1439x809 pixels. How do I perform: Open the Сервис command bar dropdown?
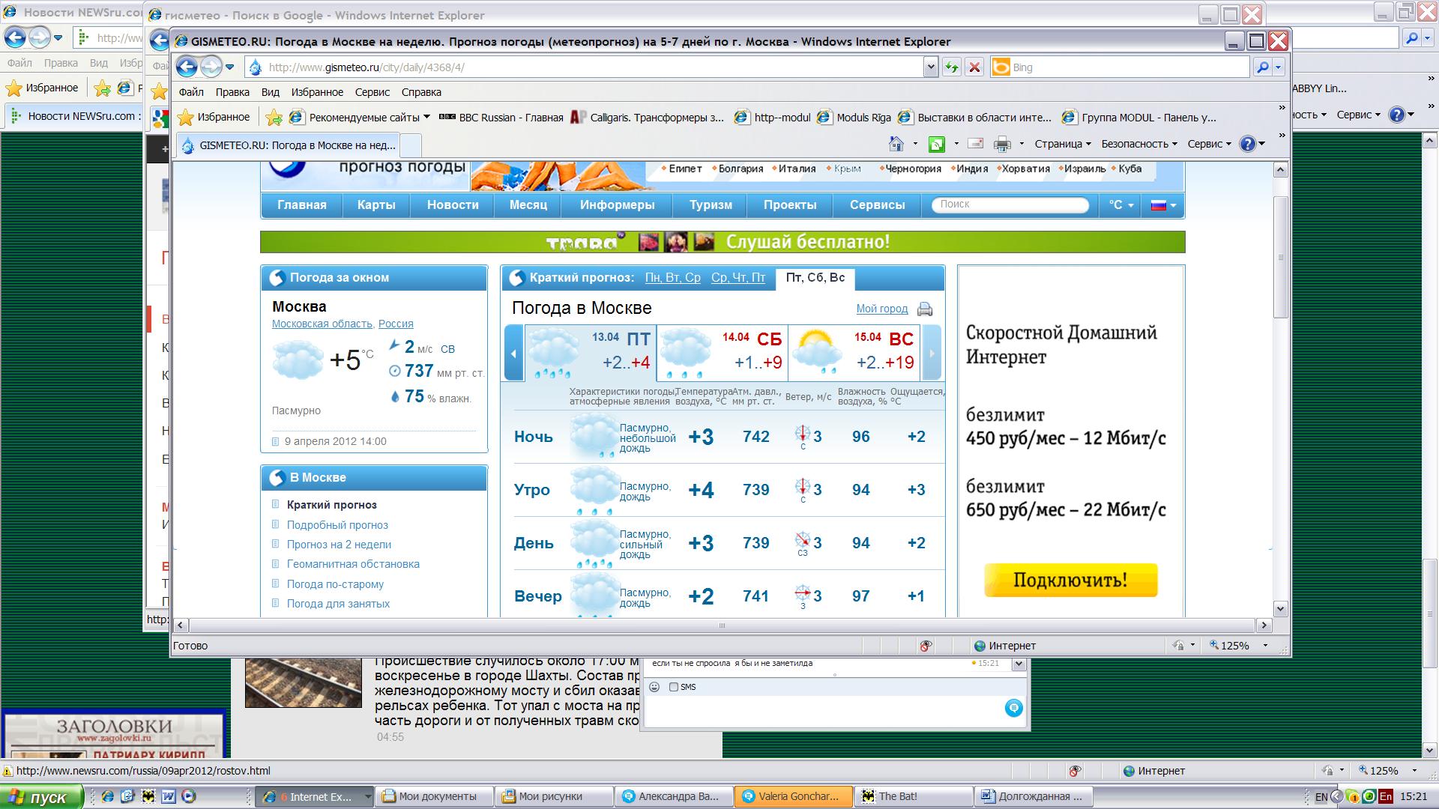(1209, 144)
